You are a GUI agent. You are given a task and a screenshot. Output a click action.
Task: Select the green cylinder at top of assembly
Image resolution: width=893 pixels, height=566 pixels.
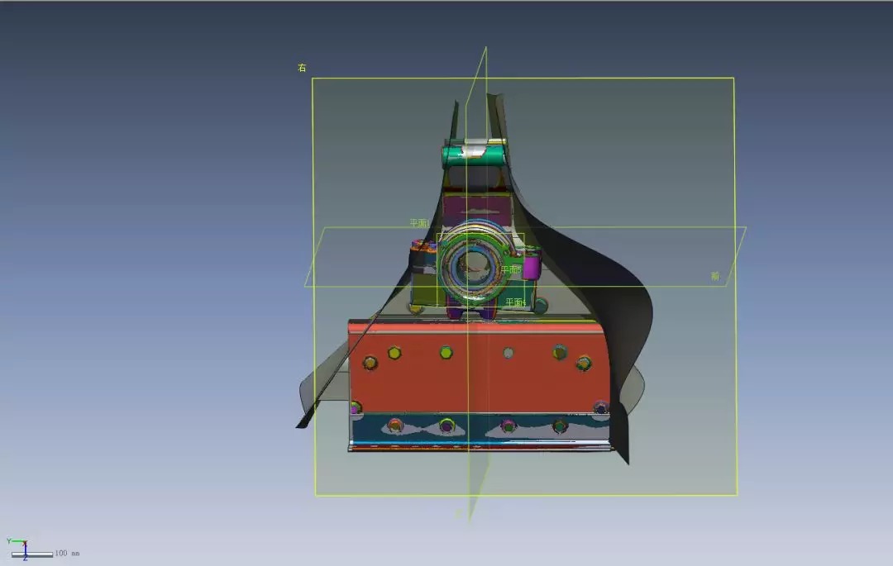(473, 155)
